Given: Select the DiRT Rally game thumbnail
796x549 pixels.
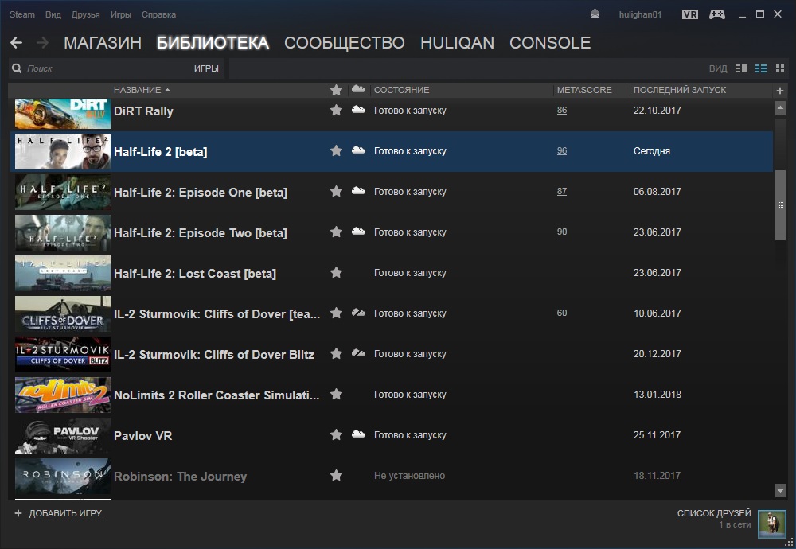Looking at the screenshot, I should 63,114.
